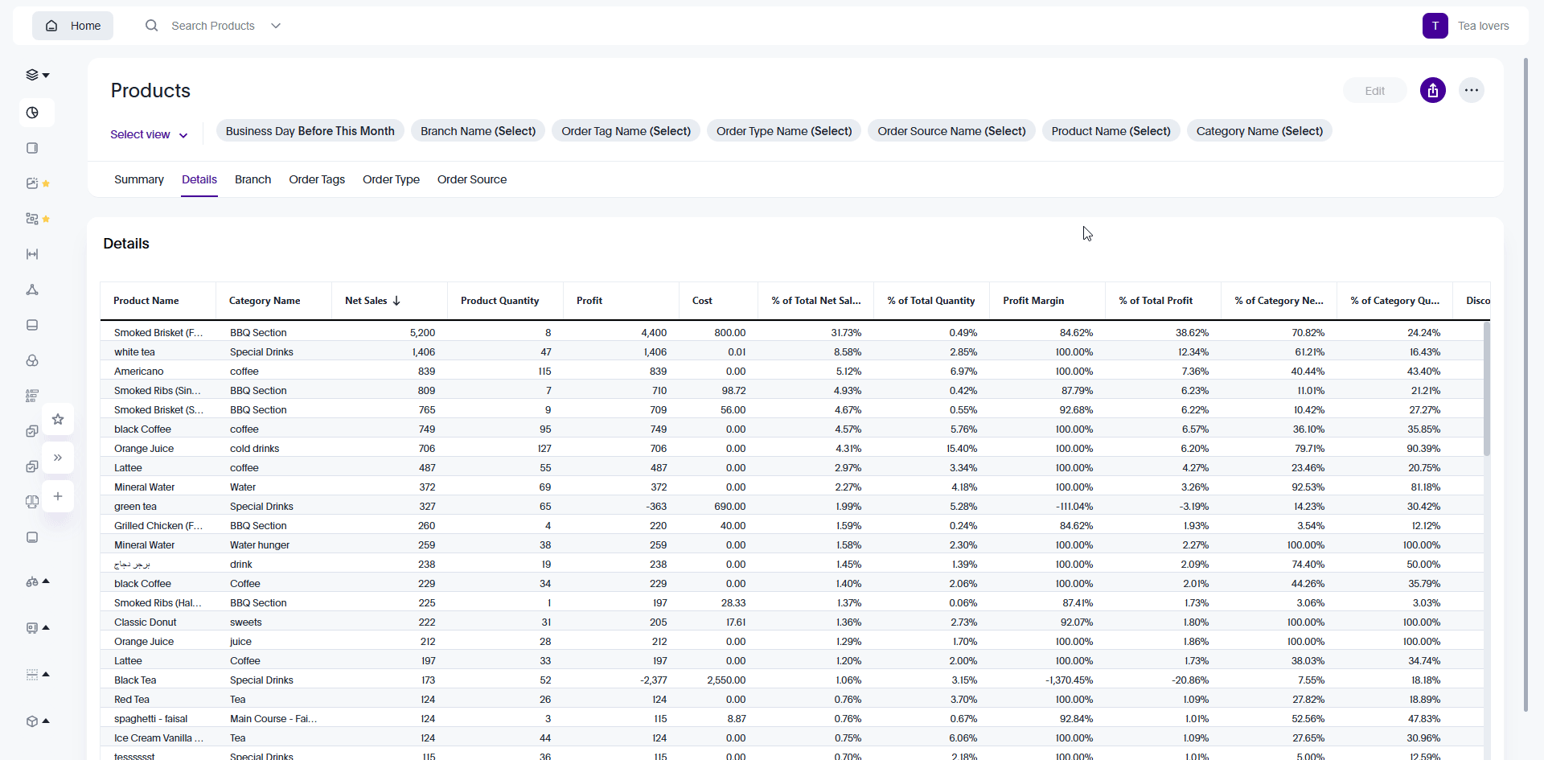The height and width of the screenshot is (760, 1544).
Task: Open the Select view dropdown
Action: tap(149, 134)
